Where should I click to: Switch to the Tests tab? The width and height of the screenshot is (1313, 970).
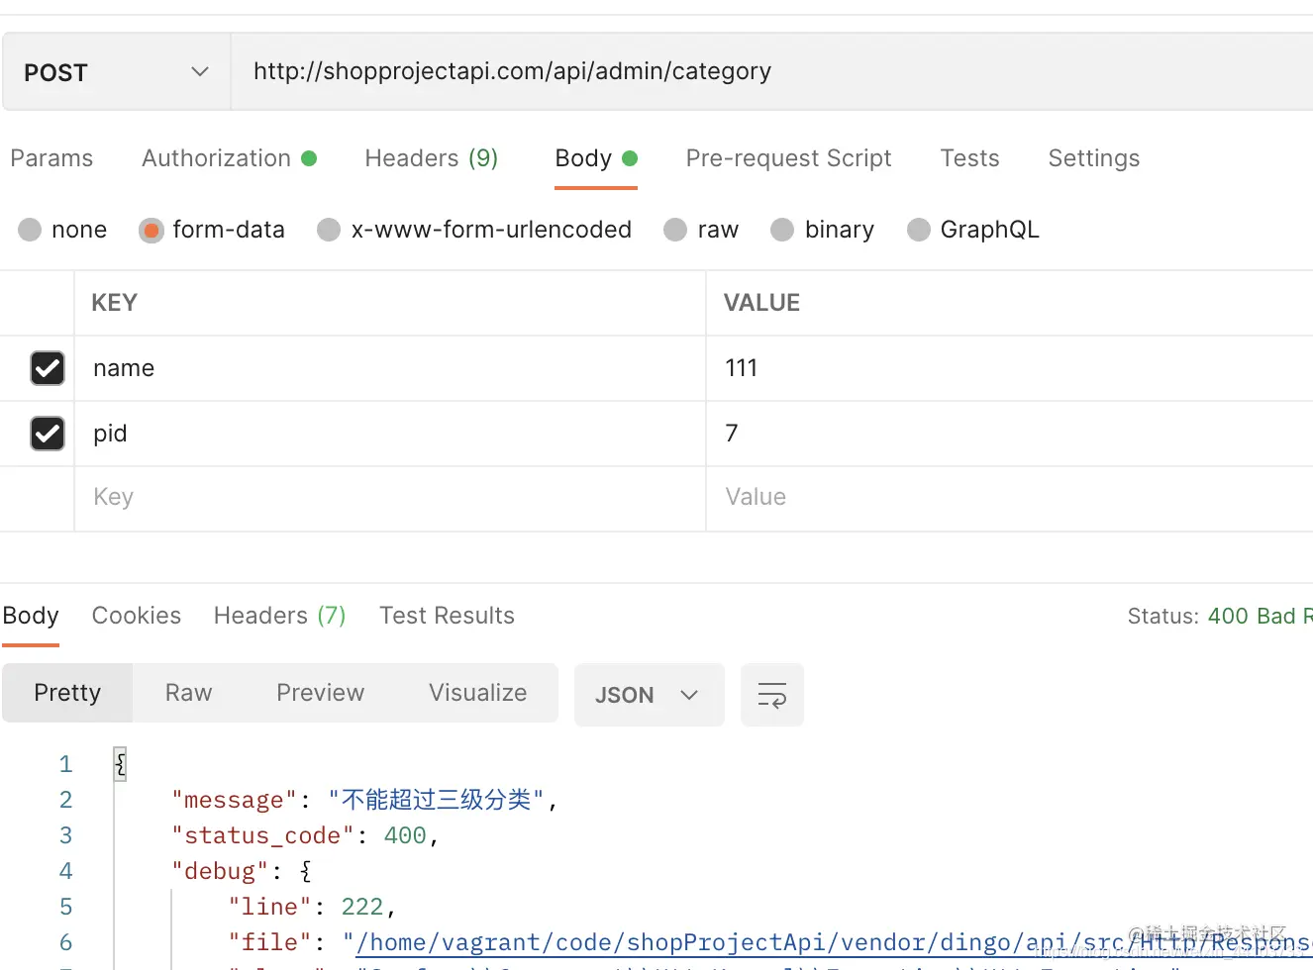click(x=969, y=158)
